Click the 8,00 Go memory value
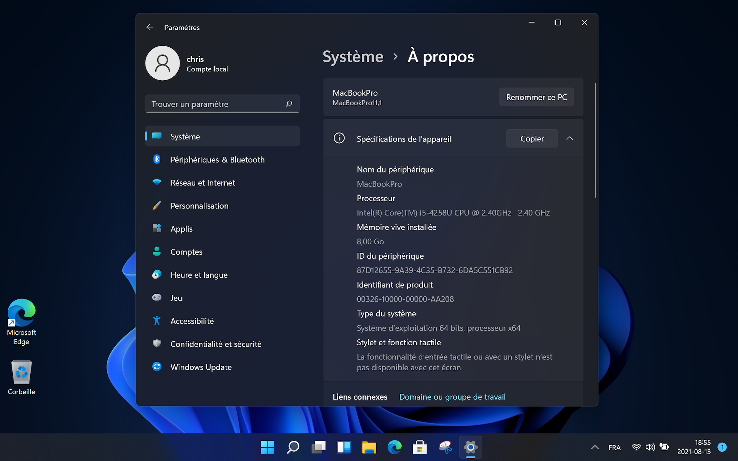738x461 pixels. tap(370, 242)
